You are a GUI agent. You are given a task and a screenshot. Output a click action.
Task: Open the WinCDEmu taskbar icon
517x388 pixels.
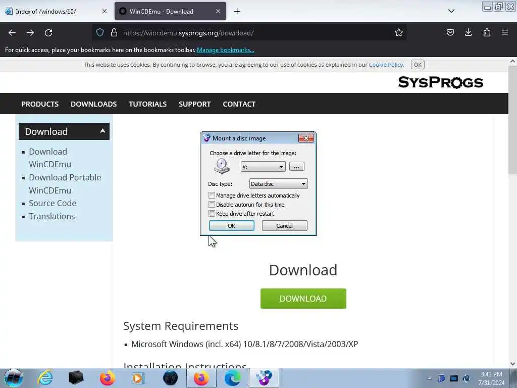click(x=264, y=378)
